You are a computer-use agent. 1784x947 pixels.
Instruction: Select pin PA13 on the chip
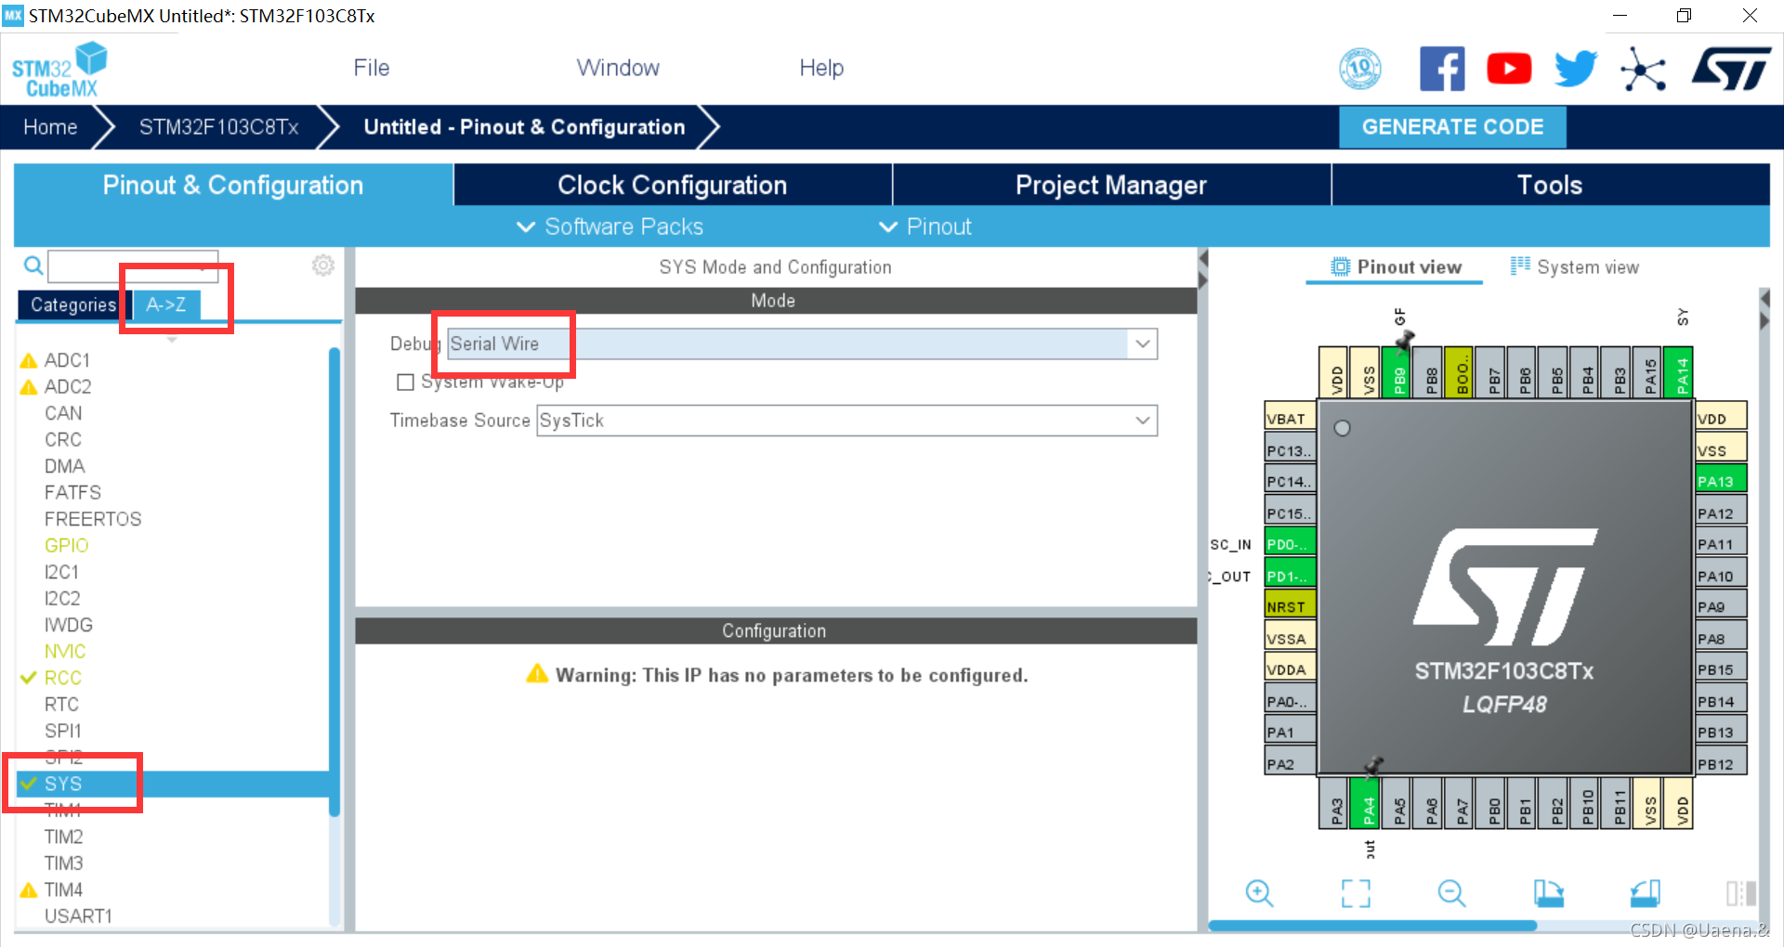(1721, 481)
